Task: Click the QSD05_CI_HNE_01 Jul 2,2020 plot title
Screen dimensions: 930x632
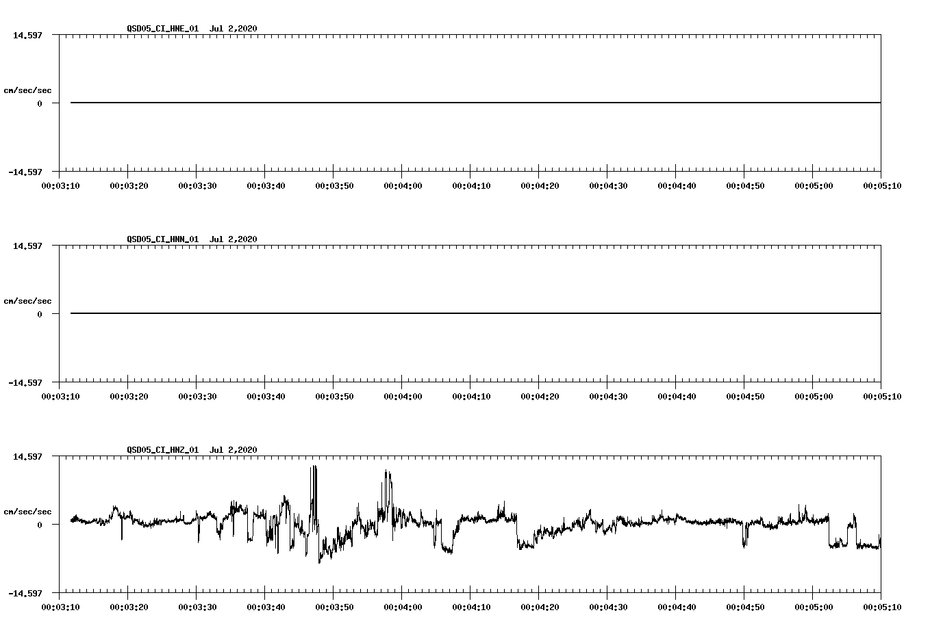Action: pyautogui.click(x=192, y=28)
